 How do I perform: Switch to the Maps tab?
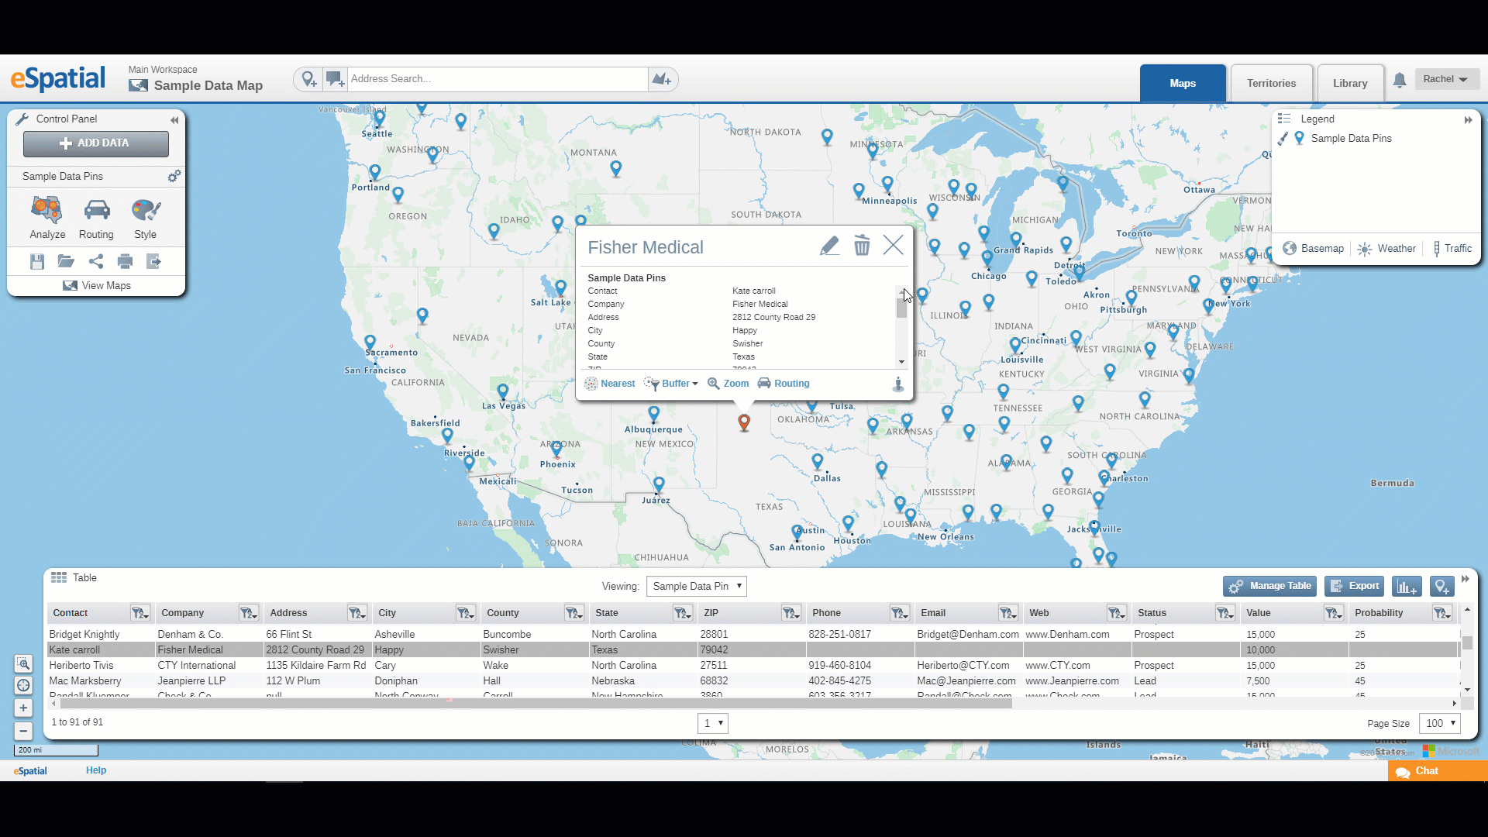[x=1183, y=83]
